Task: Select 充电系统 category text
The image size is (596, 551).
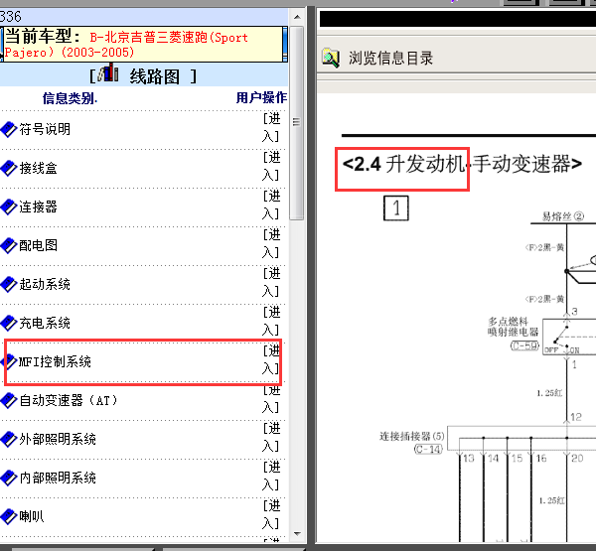Action: [x=45, y=323]
